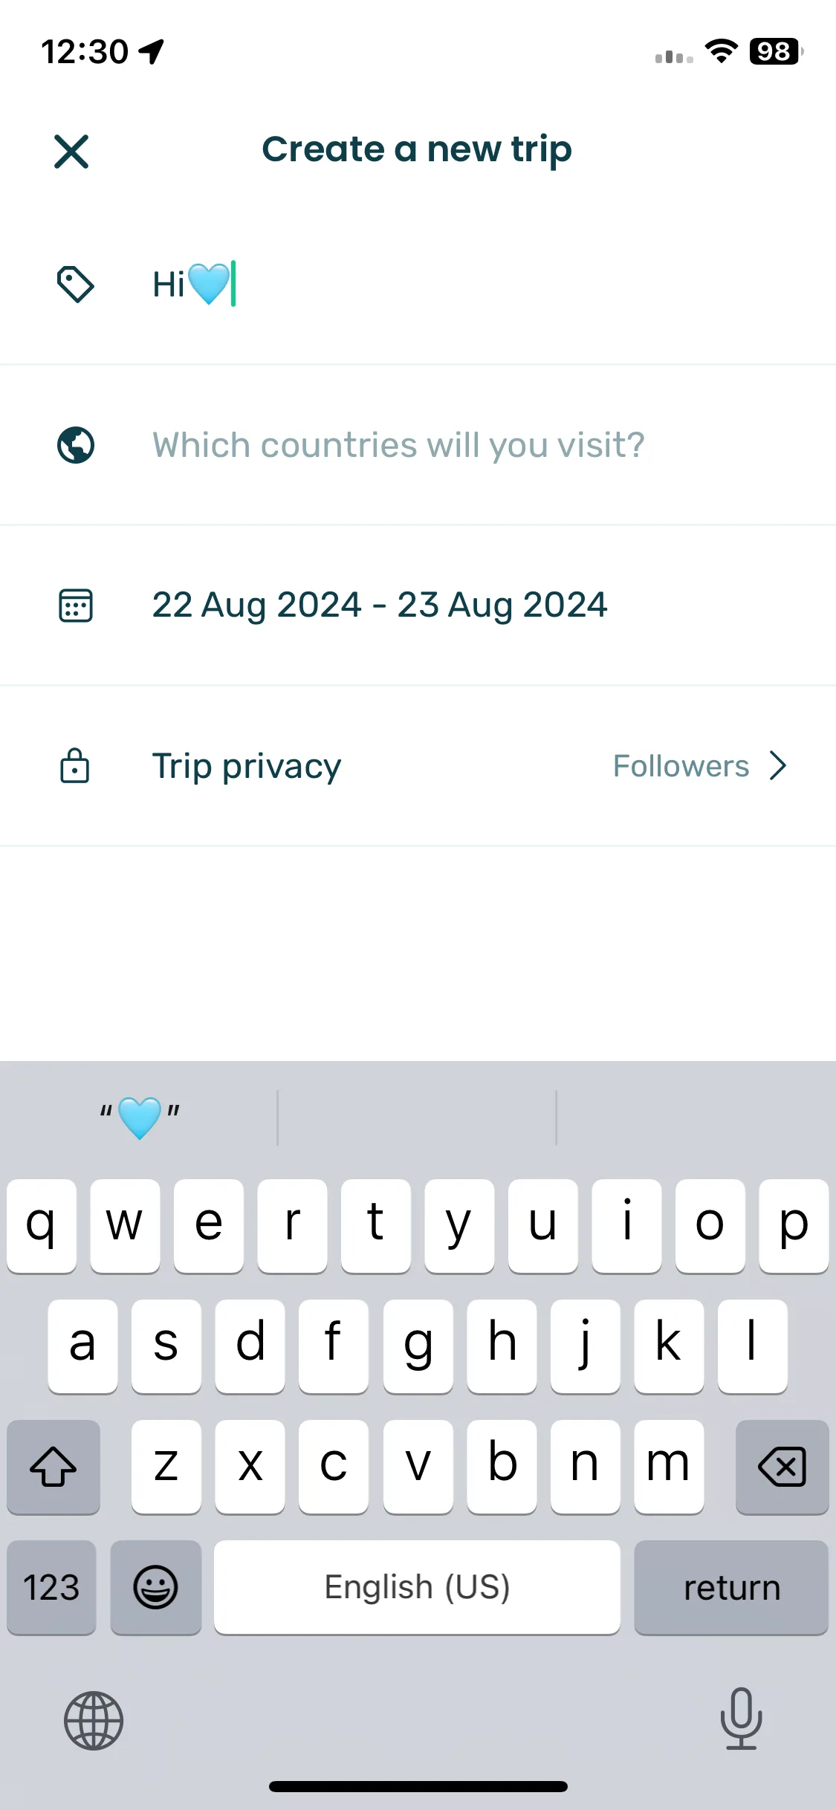
Task: Tap the backspace delete key
Action: click(782, 1467)
